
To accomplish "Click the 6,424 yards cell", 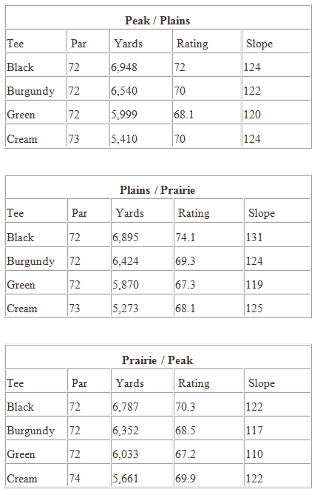I will click(126, 261).
